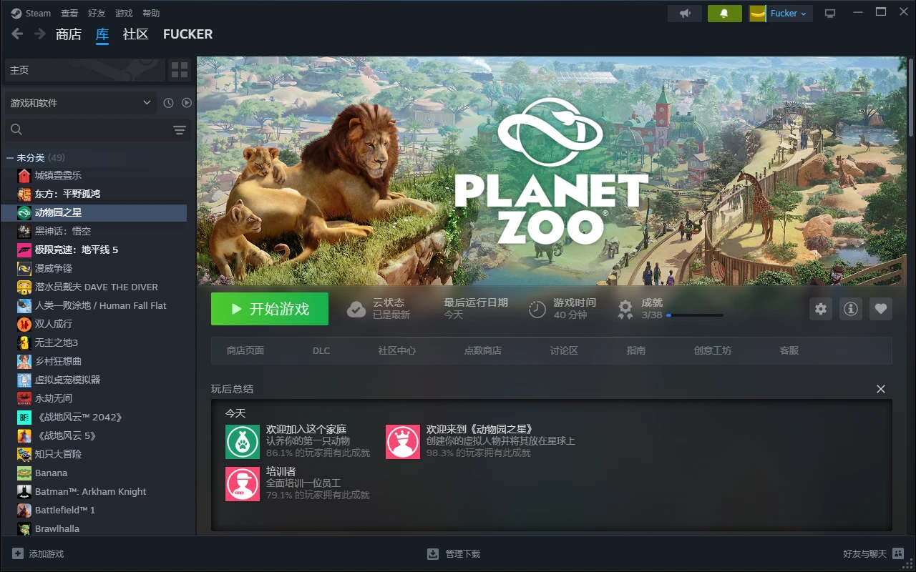Toggle the grid collections view icon

(x=180, y=70)
